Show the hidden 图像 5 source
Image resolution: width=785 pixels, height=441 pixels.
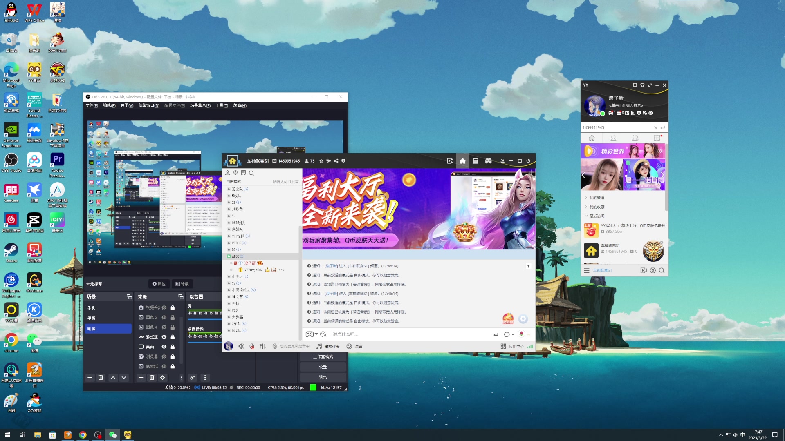[164, 317]
